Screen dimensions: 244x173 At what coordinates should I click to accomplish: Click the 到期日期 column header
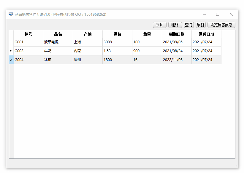point(177,34)
